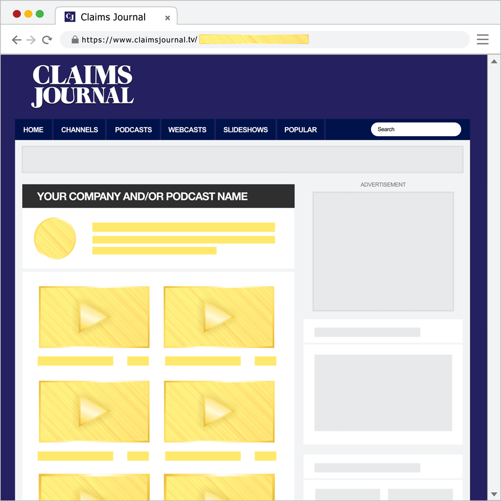
Task: Play the second video in the right column
Action: 218,411
